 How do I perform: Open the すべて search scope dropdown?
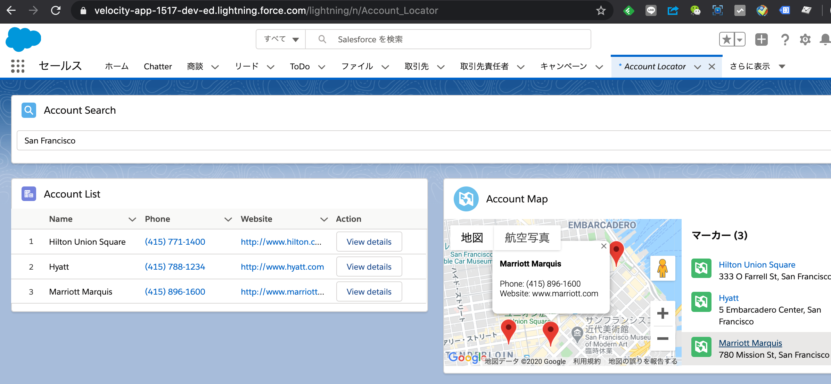click(281, 39)
